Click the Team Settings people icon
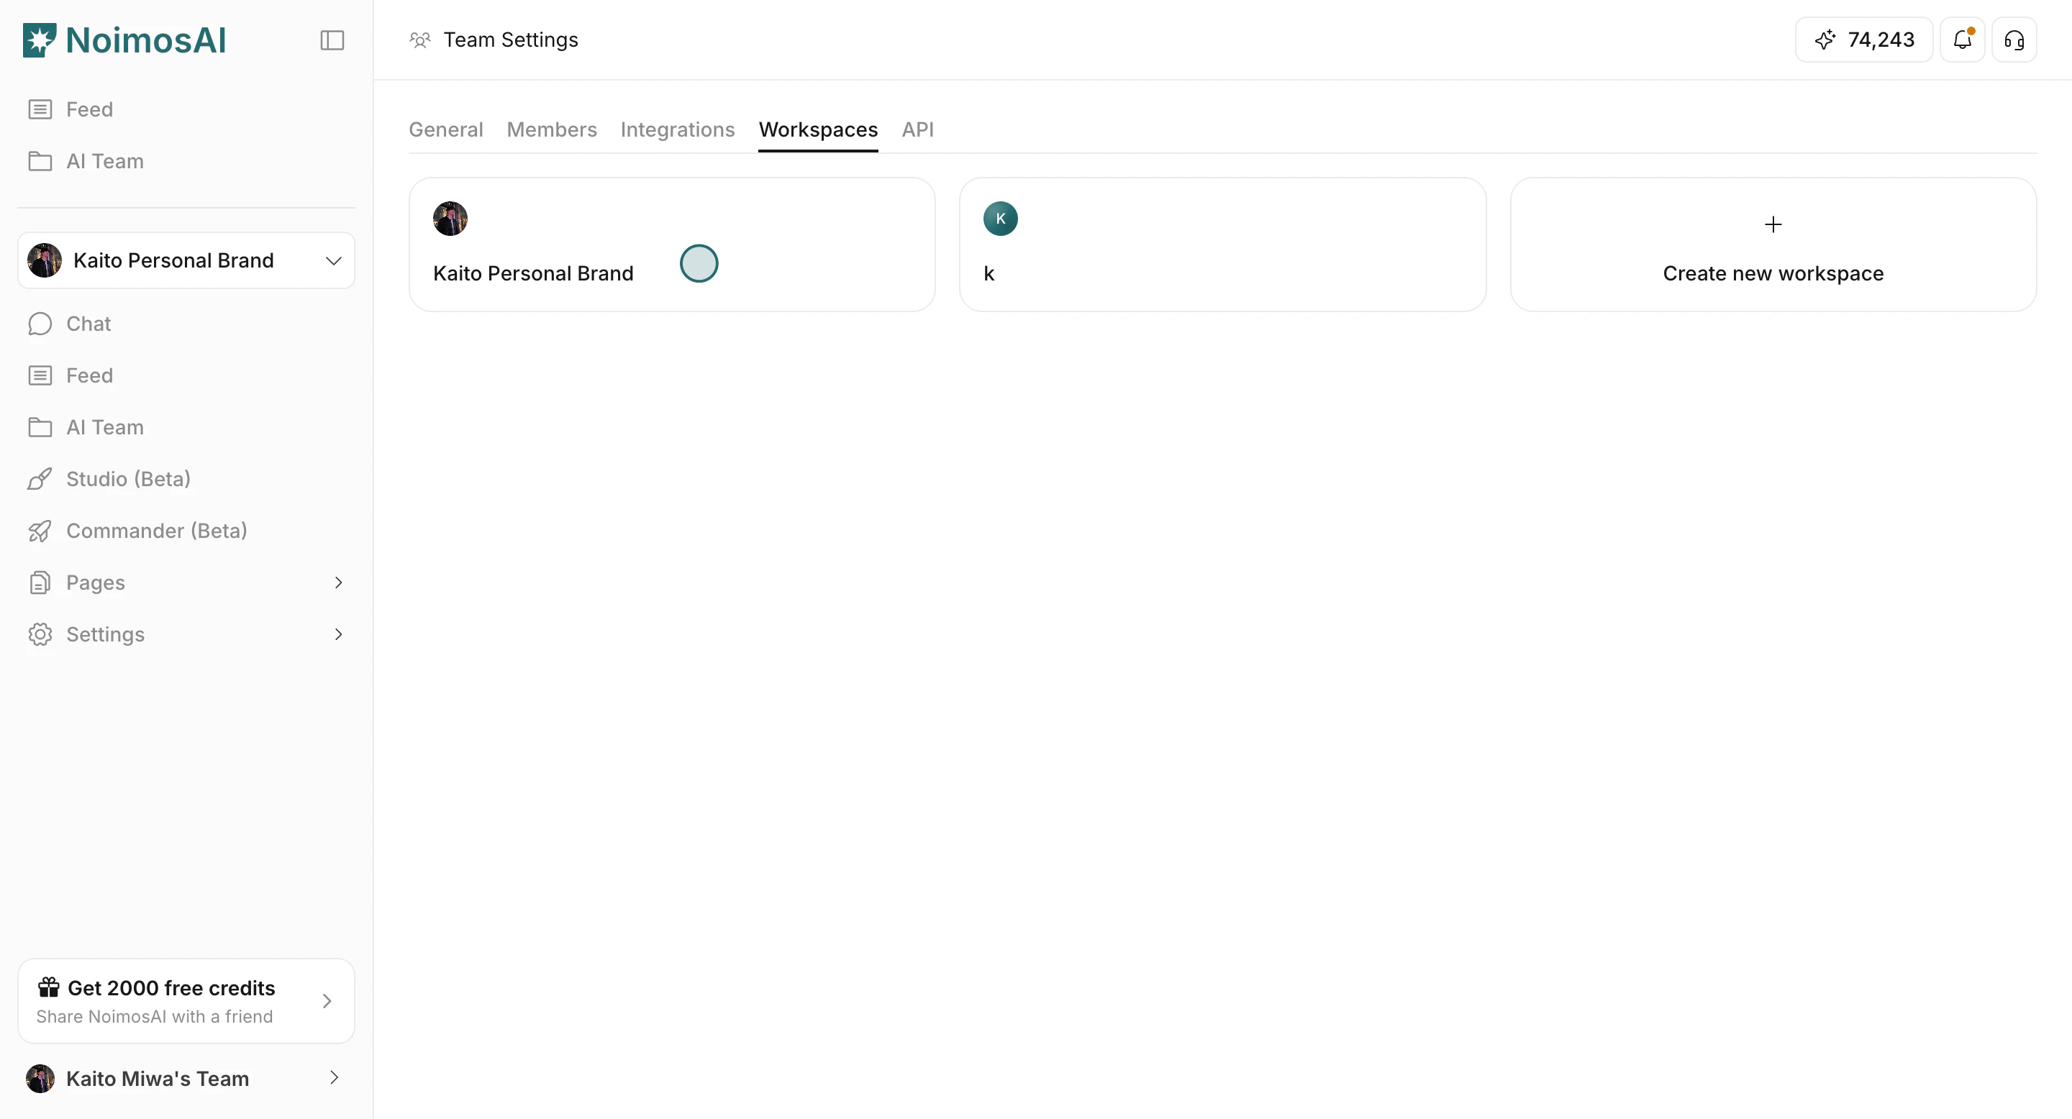The width and height of the screenshot is (2072, 1119). [418, 40]
